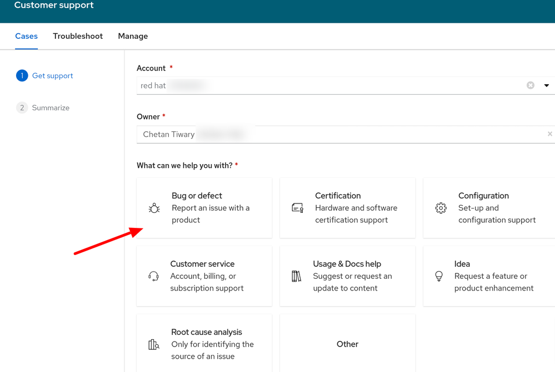Image resolution: width=555 pixels, height=372 pixels.
Task: Click the Certification certificate icon
Action: 297,208
